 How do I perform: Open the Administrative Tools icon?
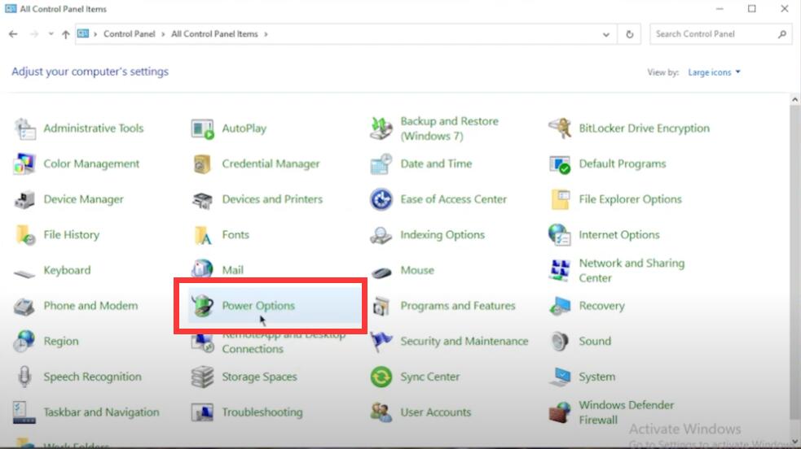24,129
